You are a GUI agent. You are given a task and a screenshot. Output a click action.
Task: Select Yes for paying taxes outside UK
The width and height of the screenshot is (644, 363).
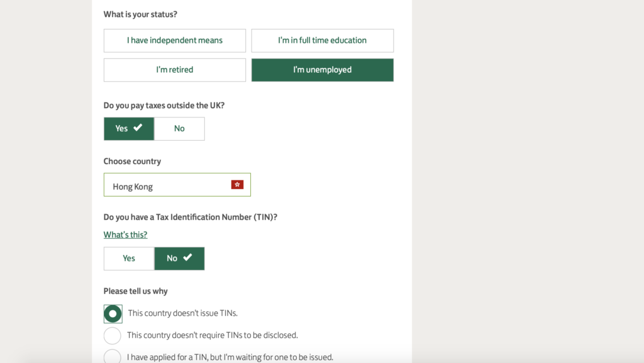point(129,129)
